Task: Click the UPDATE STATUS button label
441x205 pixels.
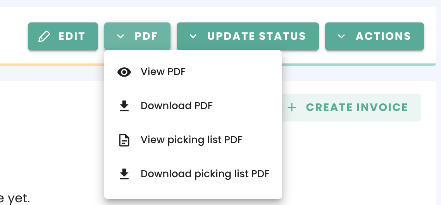Action: click(x=257, y=36)
